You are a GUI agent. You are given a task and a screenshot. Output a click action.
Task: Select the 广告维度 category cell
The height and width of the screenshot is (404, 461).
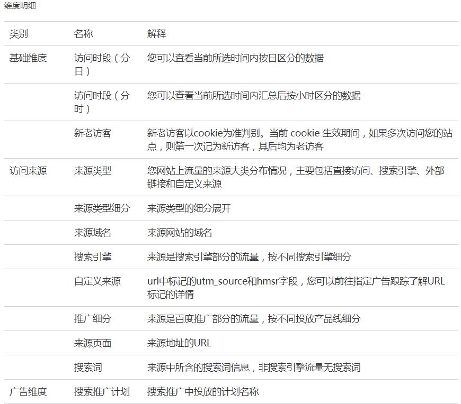pyautogui.click(x=28, y=392)
